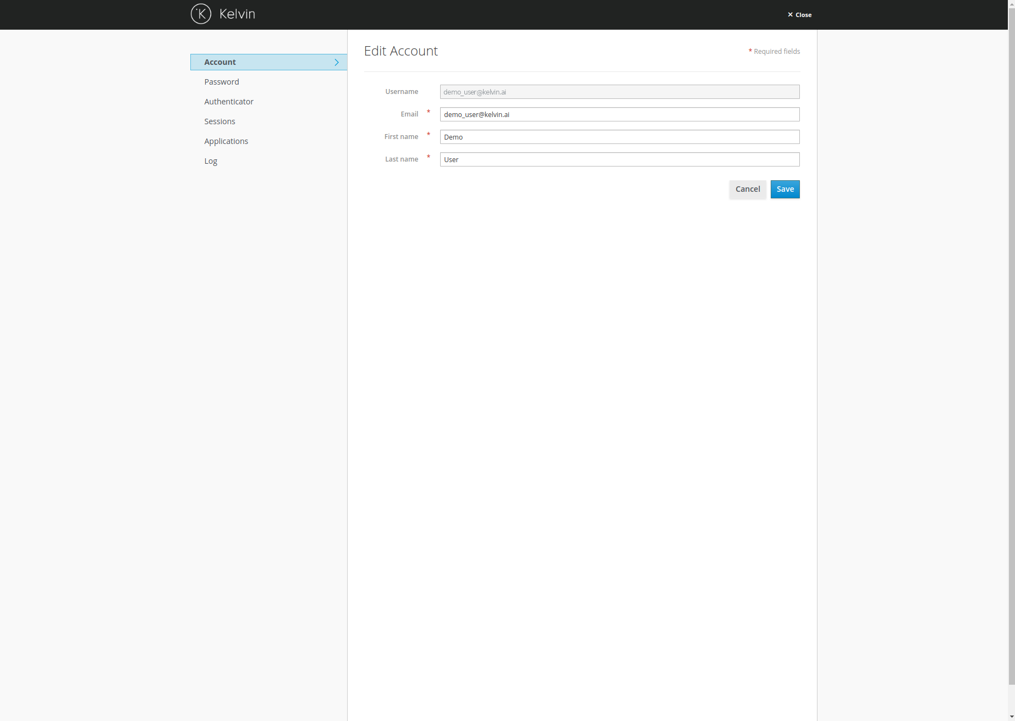Image resolution: width=1015 pixels, height=721 pixels.
Task: Open the Authenticator settings page
Action: click(229, 102)
